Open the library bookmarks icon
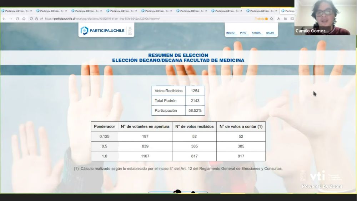This screenshot has height=201, width=357. click(x=286, y=19)
